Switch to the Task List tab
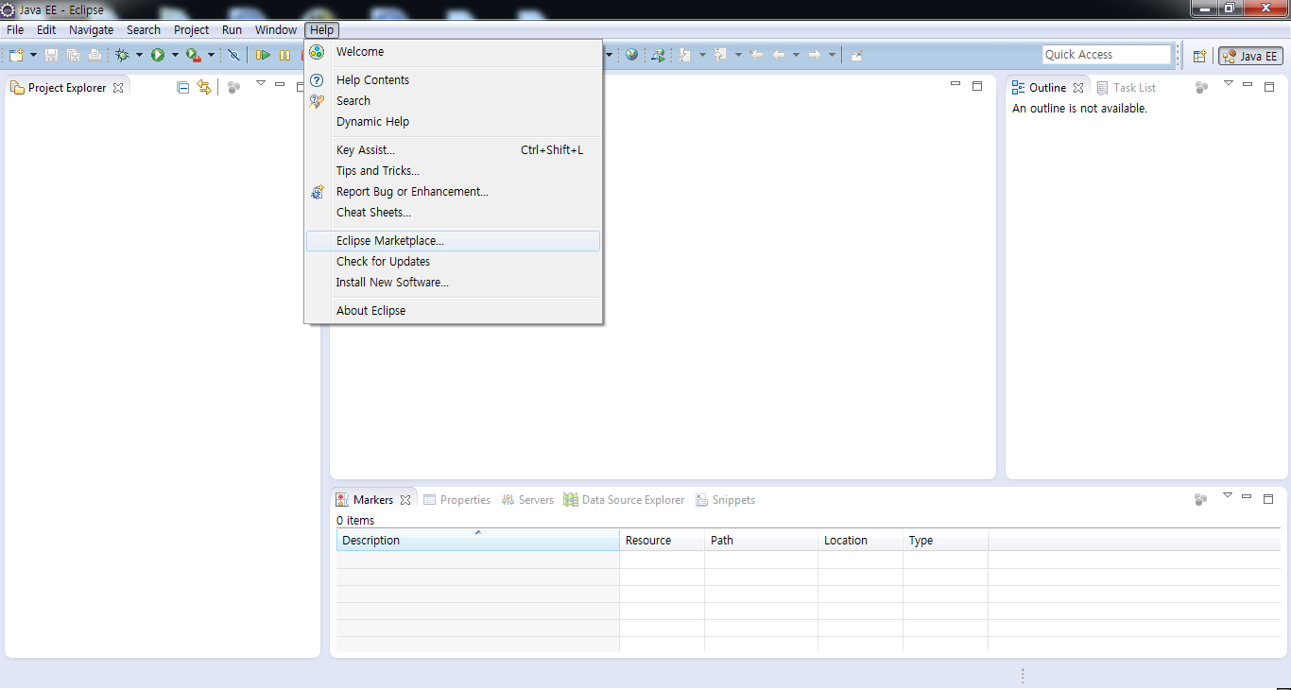This screenshot has width=1291, height=690. pyautogui.click(x=1127, y=87)
